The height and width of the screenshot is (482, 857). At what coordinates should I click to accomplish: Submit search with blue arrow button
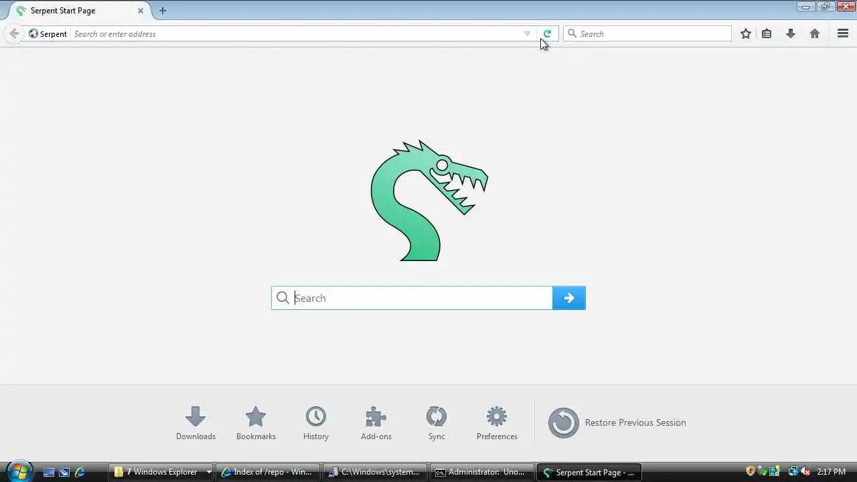(x=569, y=298)
